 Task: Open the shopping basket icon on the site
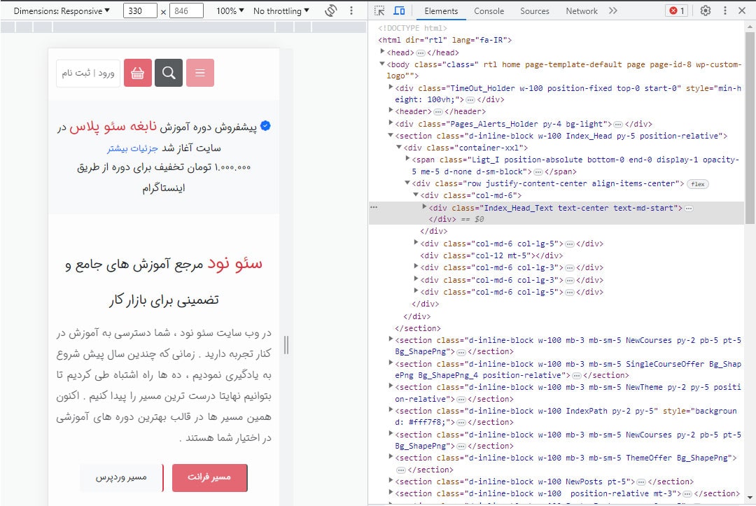coord(138,73)
